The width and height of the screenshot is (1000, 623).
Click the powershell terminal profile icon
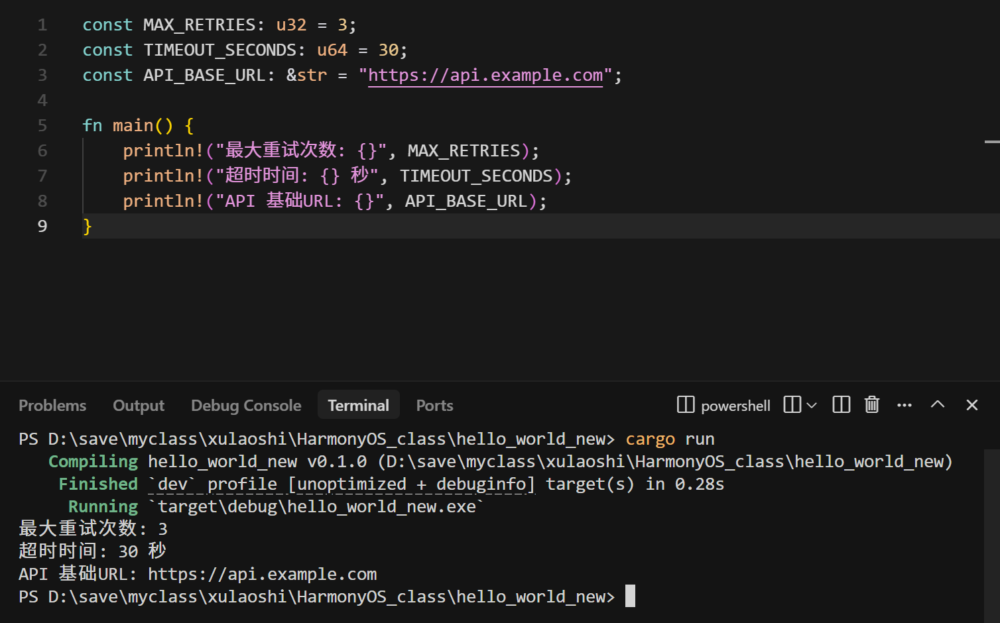pyautogui.click(x=686, y=405)
